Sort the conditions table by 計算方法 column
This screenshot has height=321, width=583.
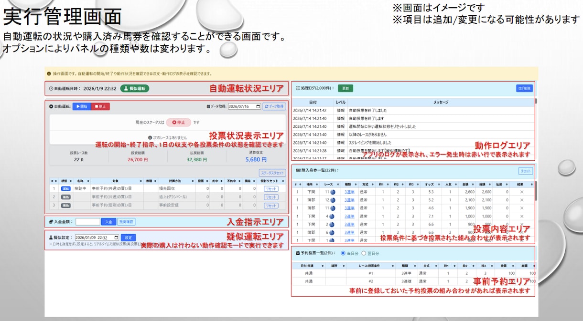177,181
